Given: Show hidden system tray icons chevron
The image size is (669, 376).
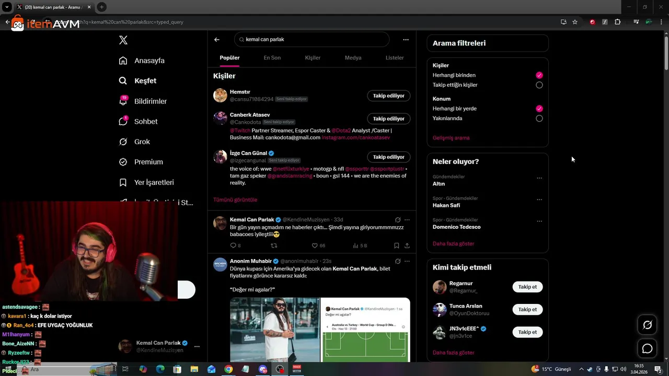Looking at the screenshot, I should [581, 369].
